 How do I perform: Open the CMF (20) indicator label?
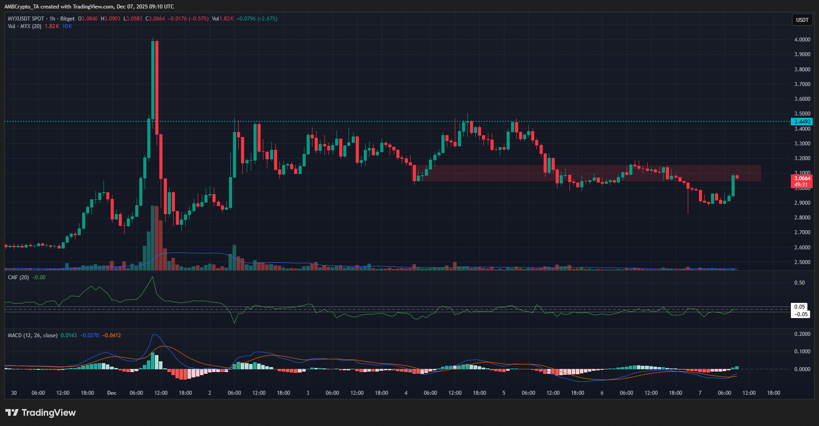[18, 277]
